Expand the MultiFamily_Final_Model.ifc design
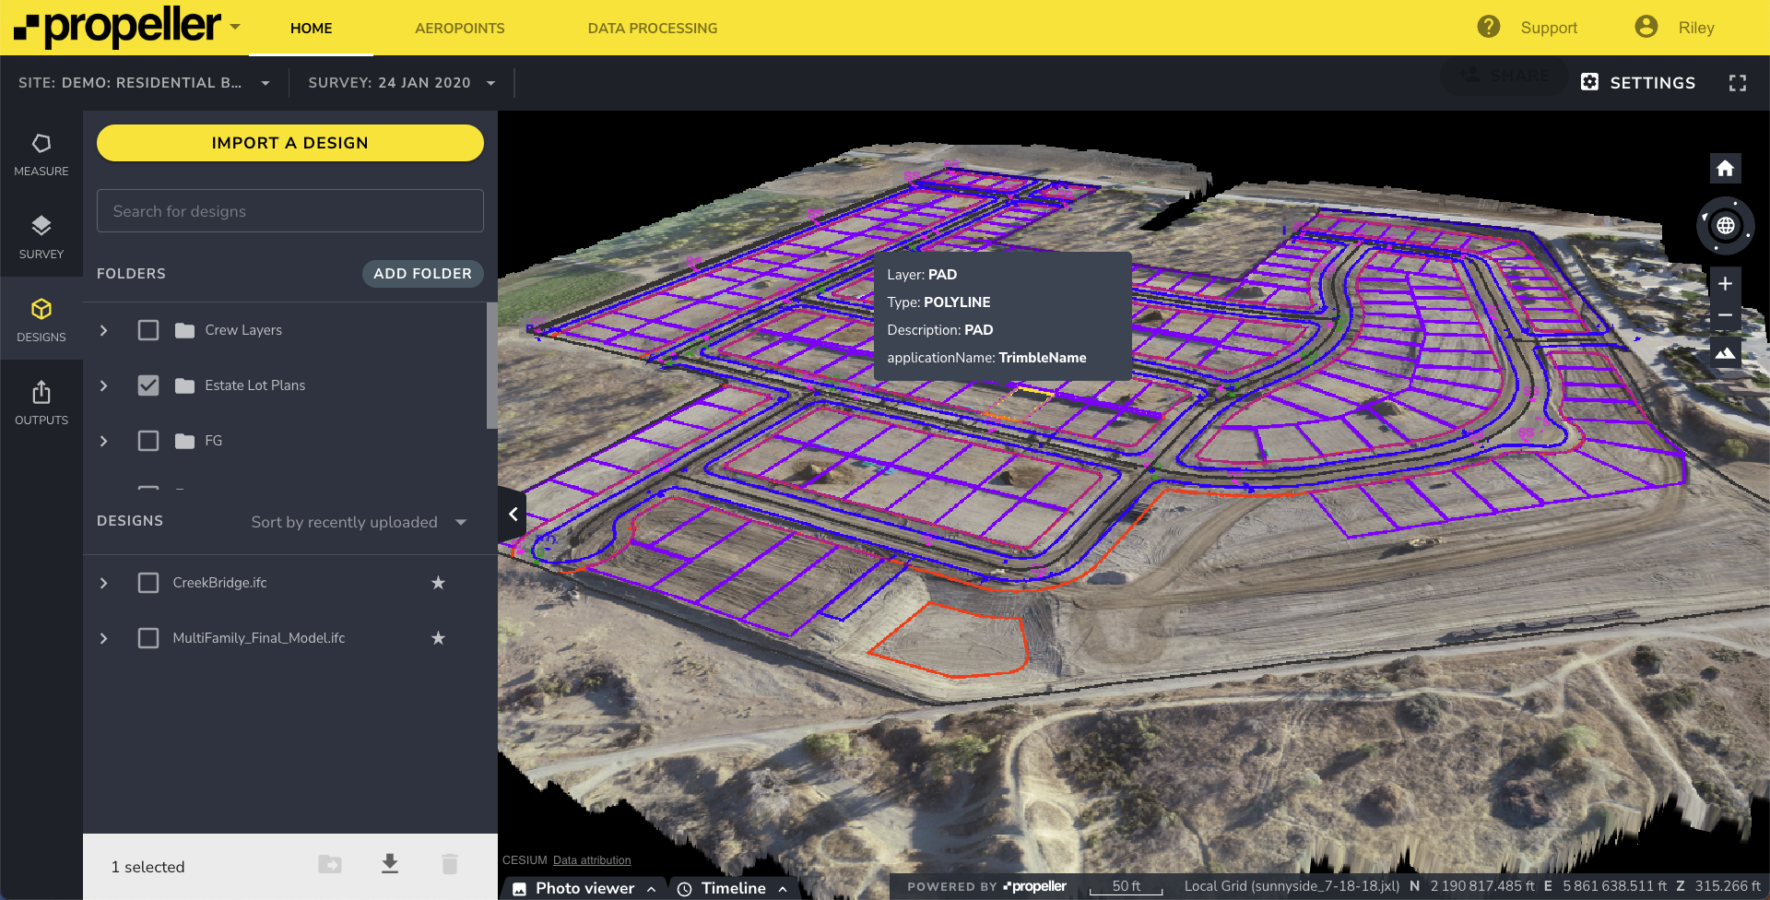This screenshot has height=900, width=1770. pyautogui.click(x=103, y=638)
